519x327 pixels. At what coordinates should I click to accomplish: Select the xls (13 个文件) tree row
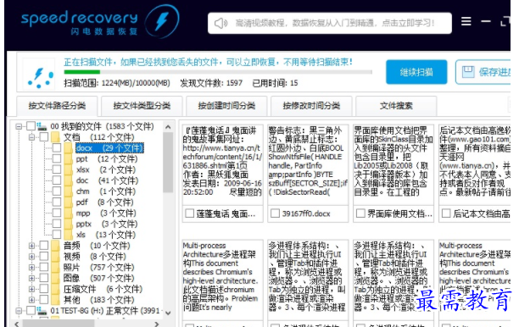(106, 235)
